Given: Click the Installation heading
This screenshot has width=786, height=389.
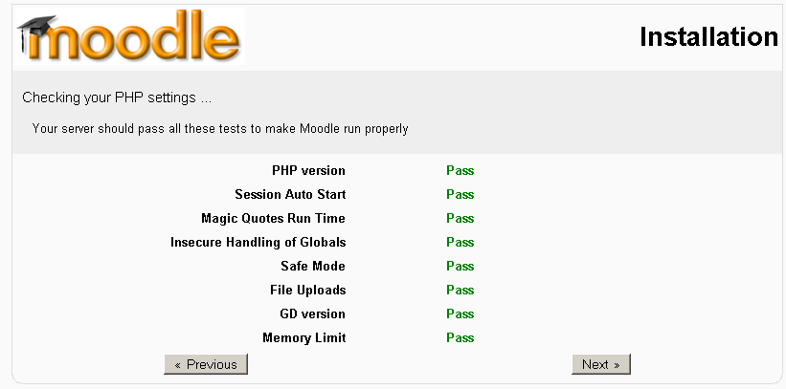Looking at the screenshot, I should click(x=708, y=37).
